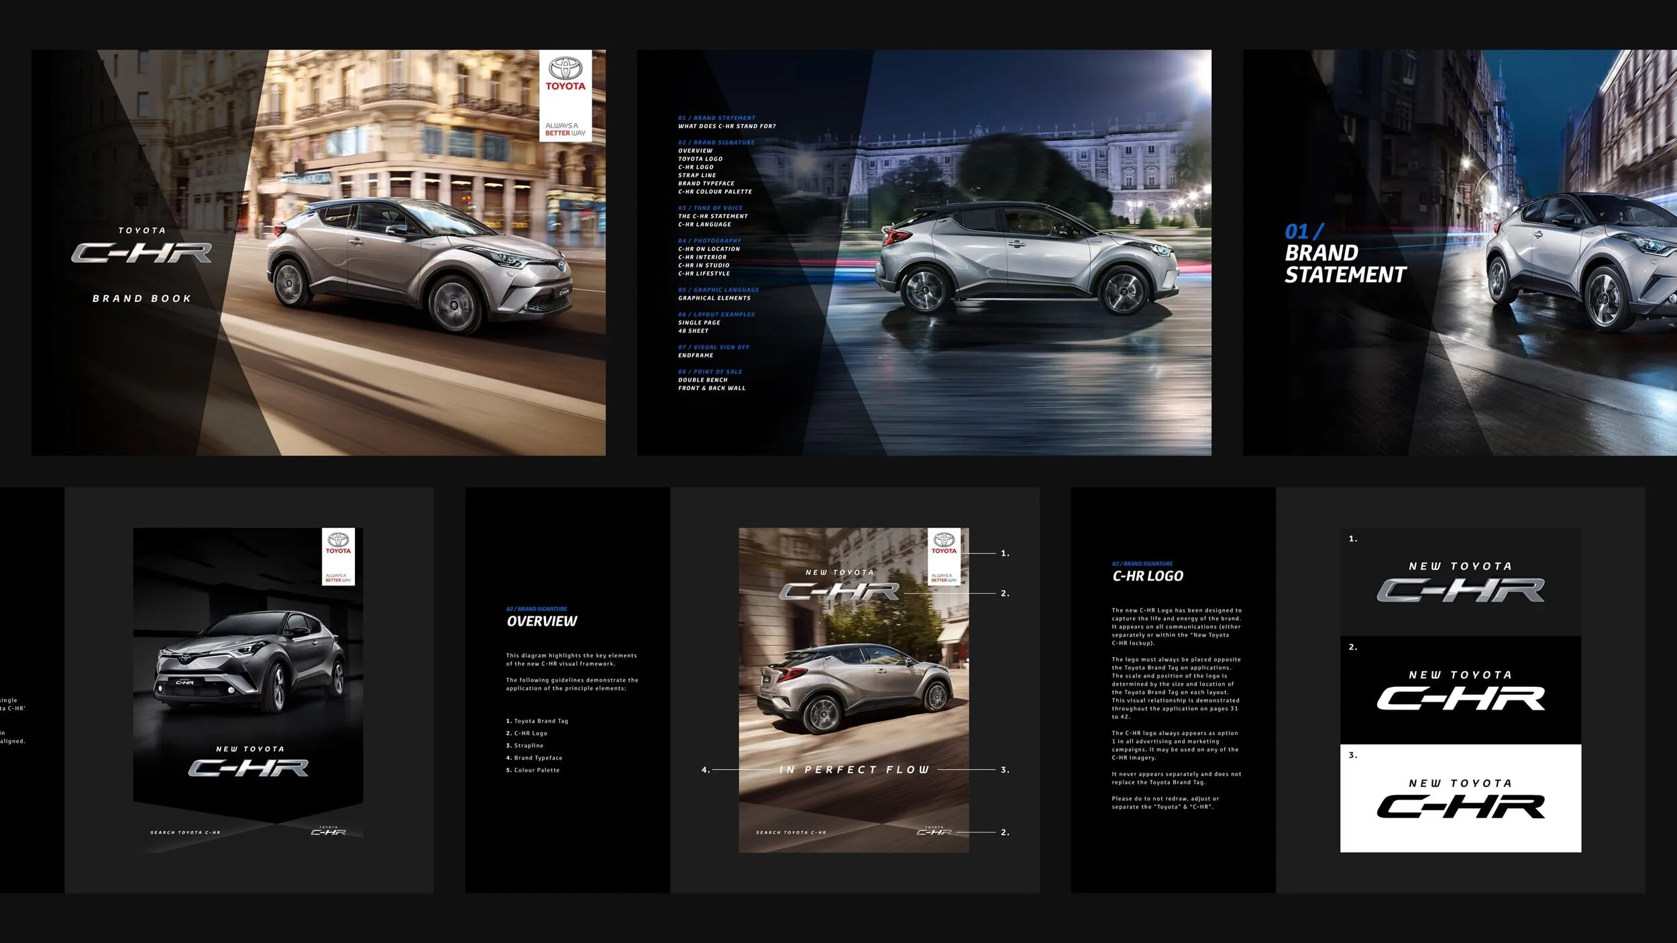1677x943 pixels.
Task: Click the 'BRAND BOOK' title text
Action: pyautogui.click(x=142, y=298)
